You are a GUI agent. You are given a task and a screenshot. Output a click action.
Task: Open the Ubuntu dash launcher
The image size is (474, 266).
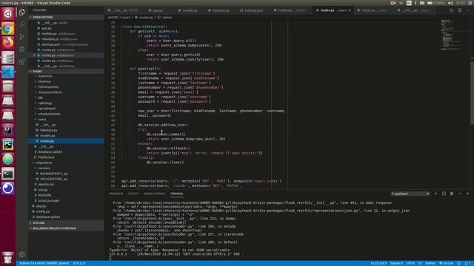coord(8,13)
